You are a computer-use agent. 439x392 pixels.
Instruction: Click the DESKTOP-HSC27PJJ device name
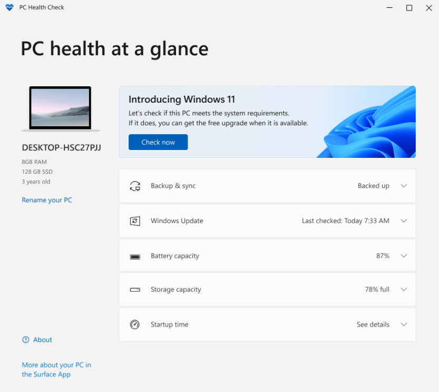61,148
